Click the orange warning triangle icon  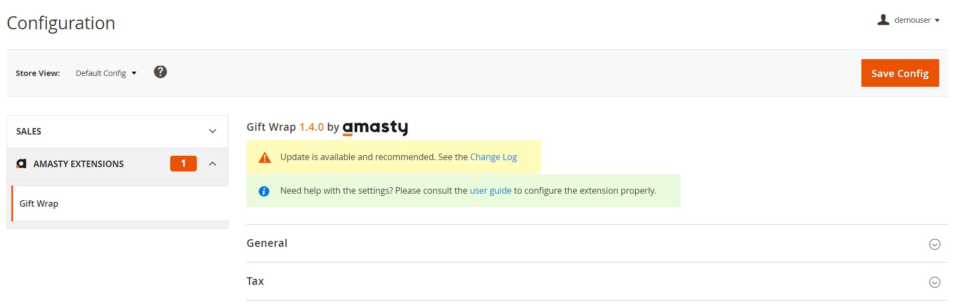pyautogui.click(x=265, y=157)
